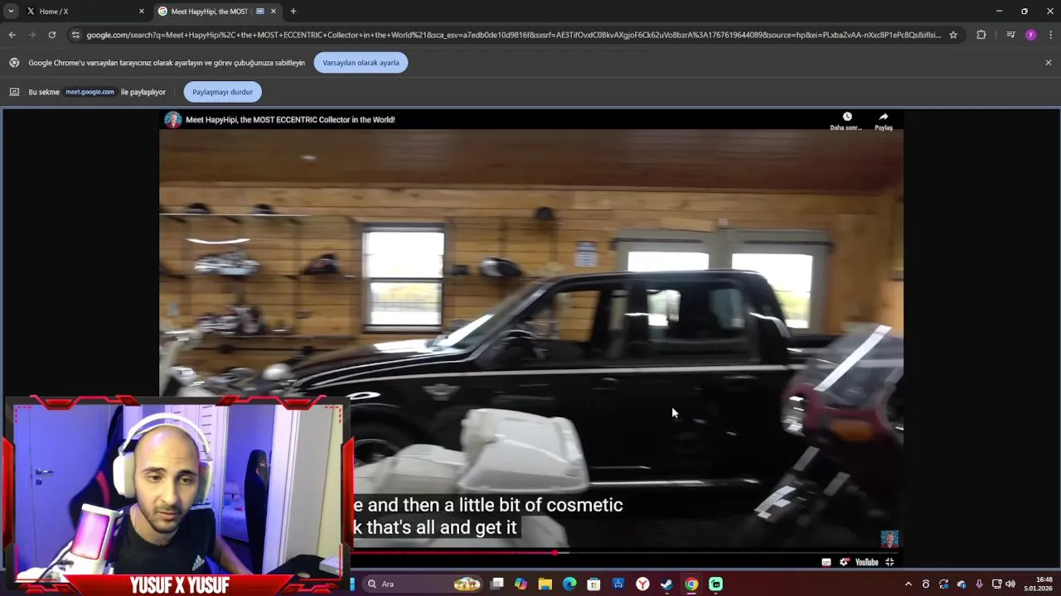This screenshot has width=1061, height=596.
Task: Switch to Chrome in the taskbar
Action: pos(691,584)
